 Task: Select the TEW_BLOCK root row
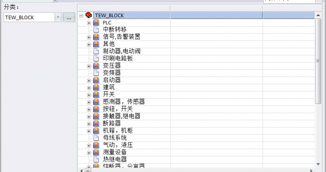pos(196,16)
